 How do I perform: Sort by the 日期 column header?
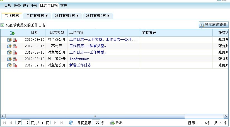pyautogui.click(x=35, y=33)
